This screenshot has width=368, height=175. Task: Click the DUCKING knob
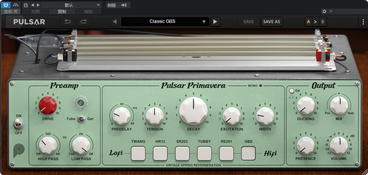(x=306, y=106)
